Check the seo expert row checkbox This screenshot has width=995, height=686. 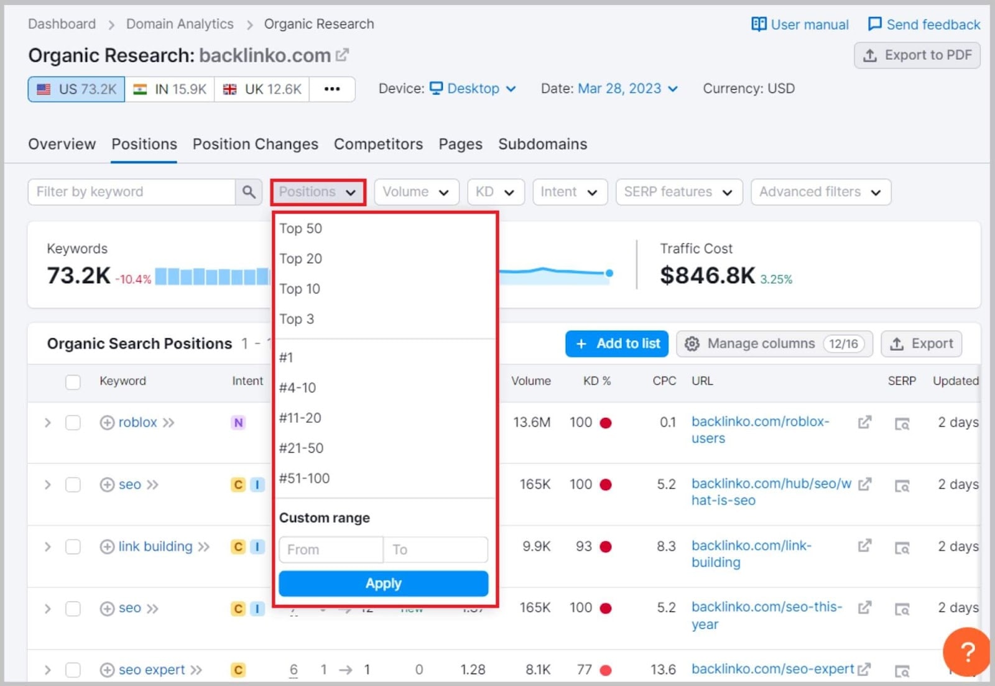[x=73, y=670]
